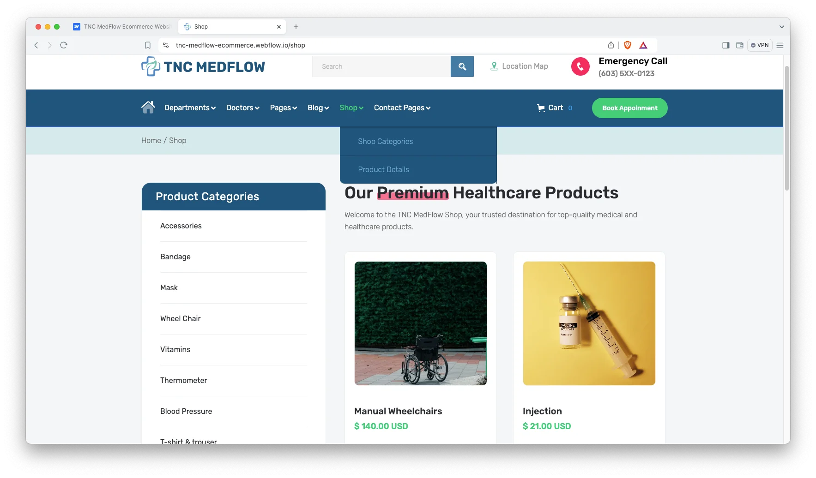Viewport: 816px width, 478px height.
Task: Click the page vertical scrollbar
Action: pos(786,128)
